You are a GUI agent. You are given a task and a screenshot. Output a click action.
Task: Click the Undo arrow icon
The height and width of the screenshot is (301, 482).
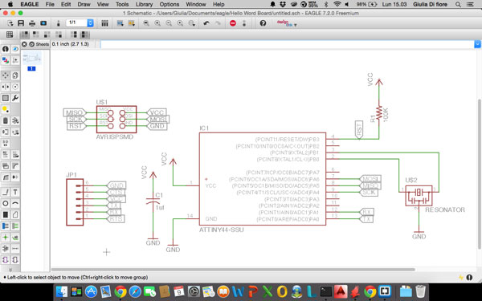tap(206, 23)
